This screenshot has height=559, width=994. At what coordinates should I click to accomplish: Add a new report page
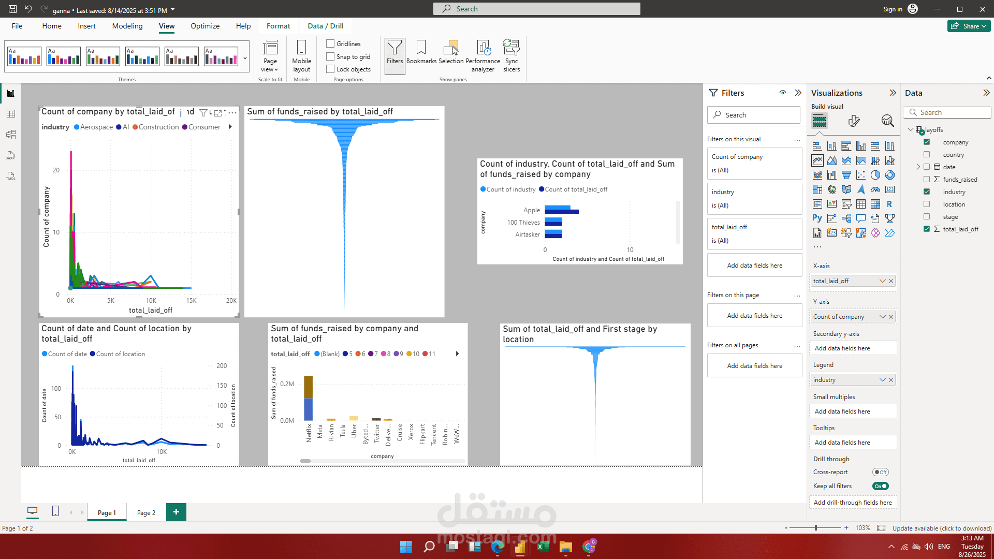(x=176, y=512)
